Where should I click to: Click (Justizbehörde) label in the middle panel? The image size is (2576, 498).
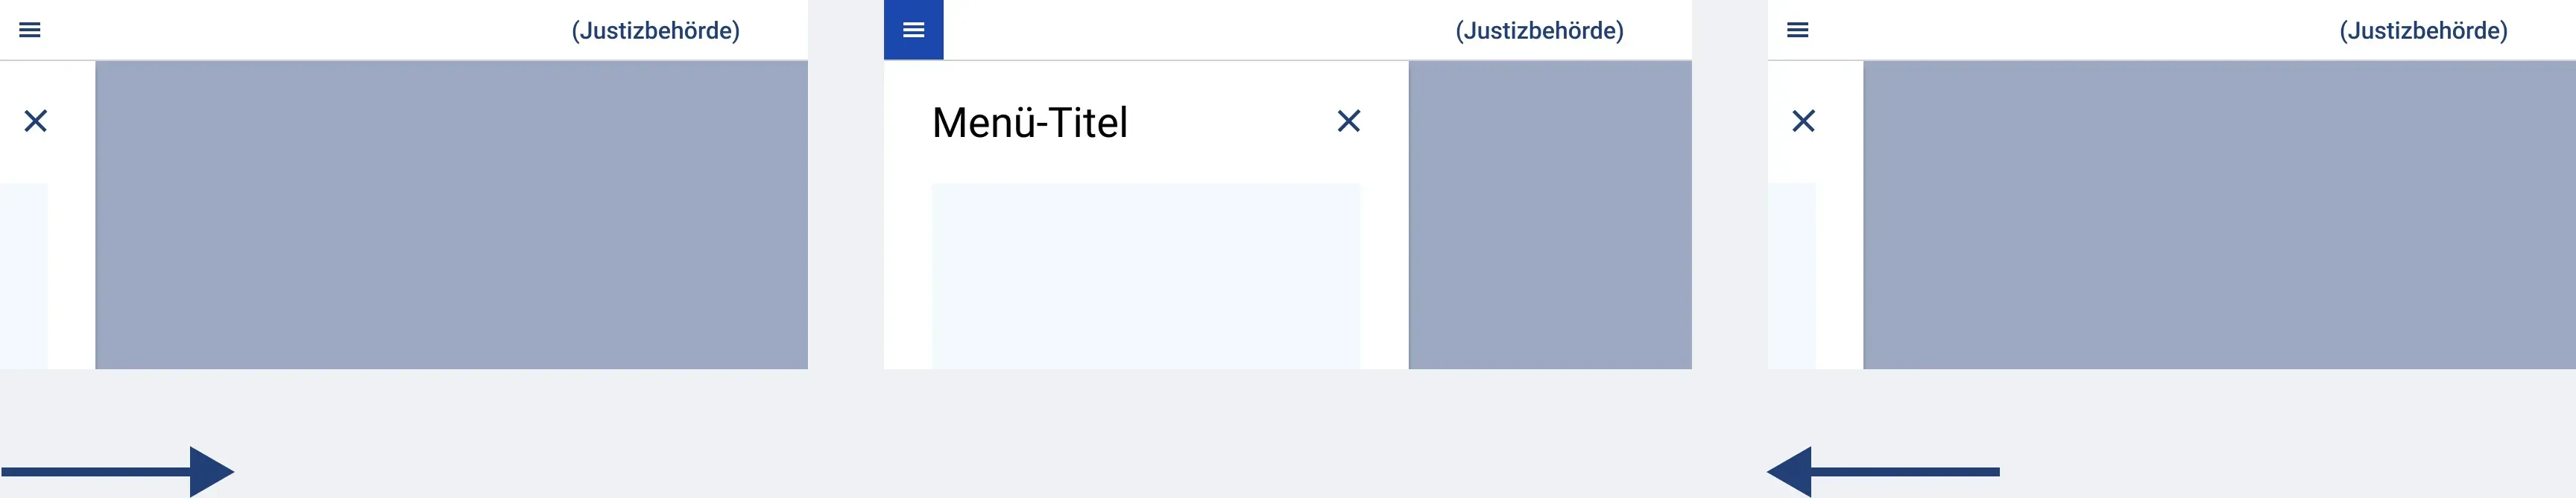click(x=1540, y=31)
